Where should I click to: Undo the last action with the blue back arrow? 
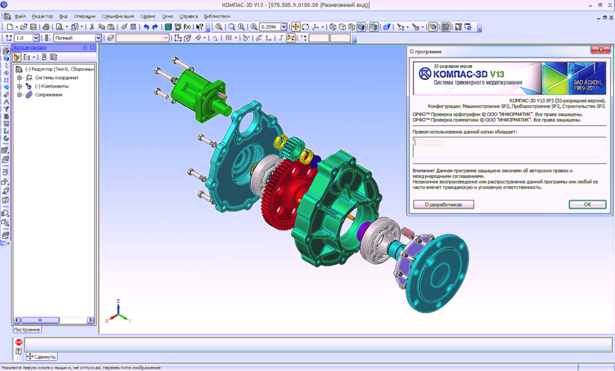pos(146,27)
